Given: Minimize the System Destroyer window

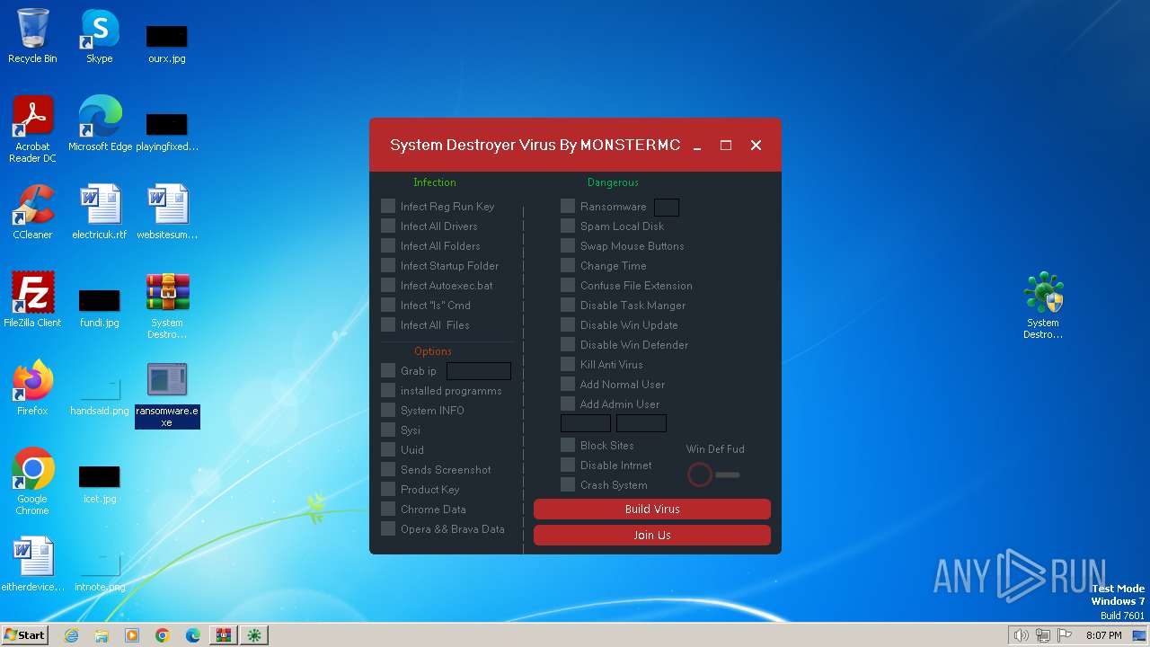Looking at the screenshot, I should click(x=696, y=145).
